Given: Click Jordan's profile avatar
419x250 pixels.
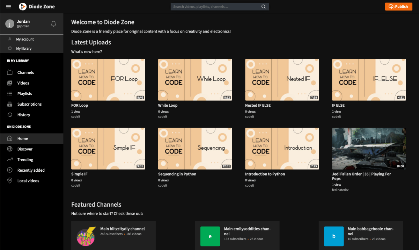Looking at the screenshot, I should click(10, 24).
